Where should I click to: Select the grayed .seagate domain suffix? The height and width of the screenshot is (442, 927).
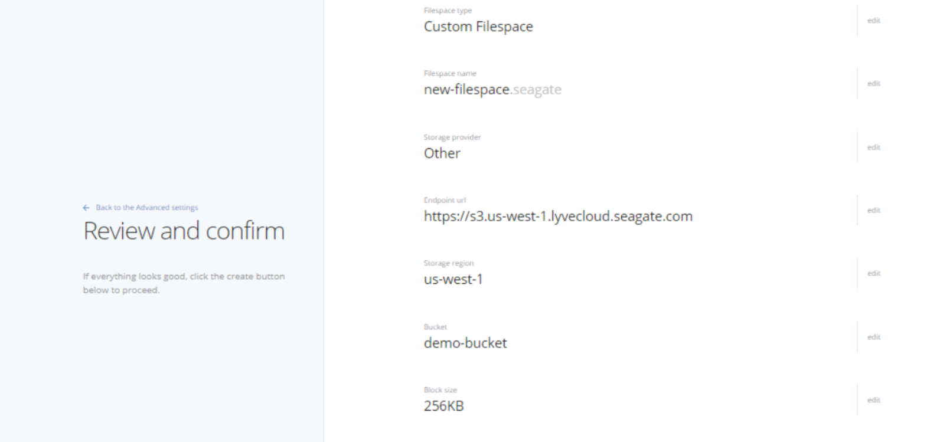click(536, 90)
